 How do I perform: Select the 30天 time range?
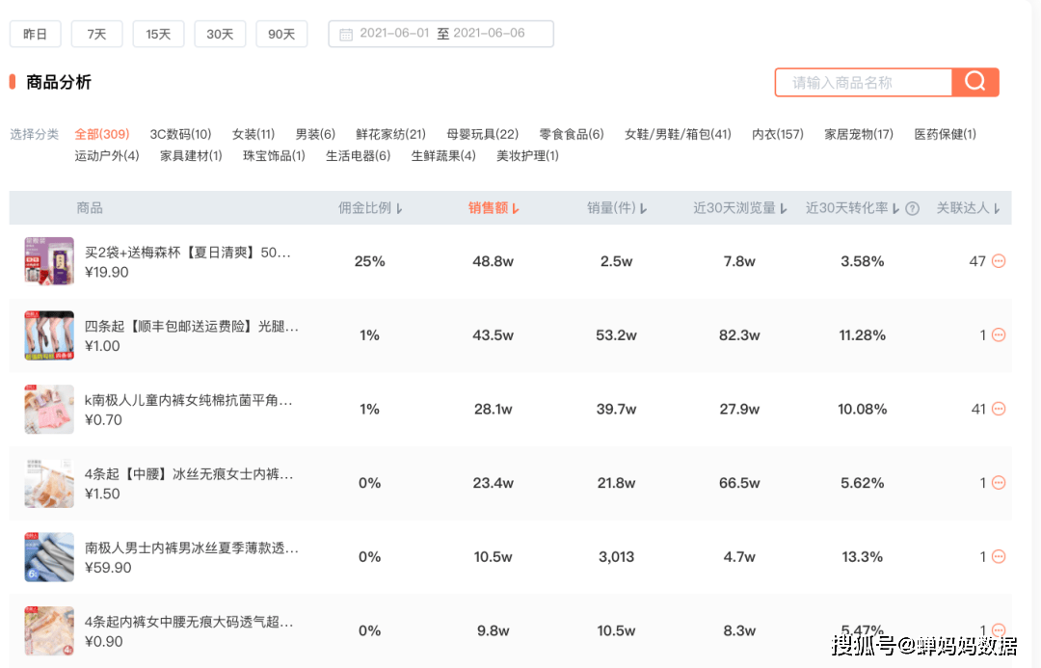pos(220,34)
